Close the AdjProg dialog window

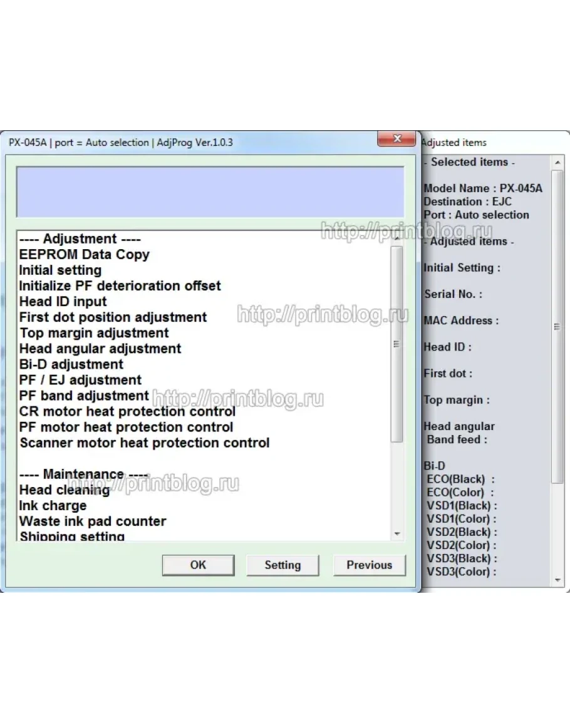[x=396, y=139]
